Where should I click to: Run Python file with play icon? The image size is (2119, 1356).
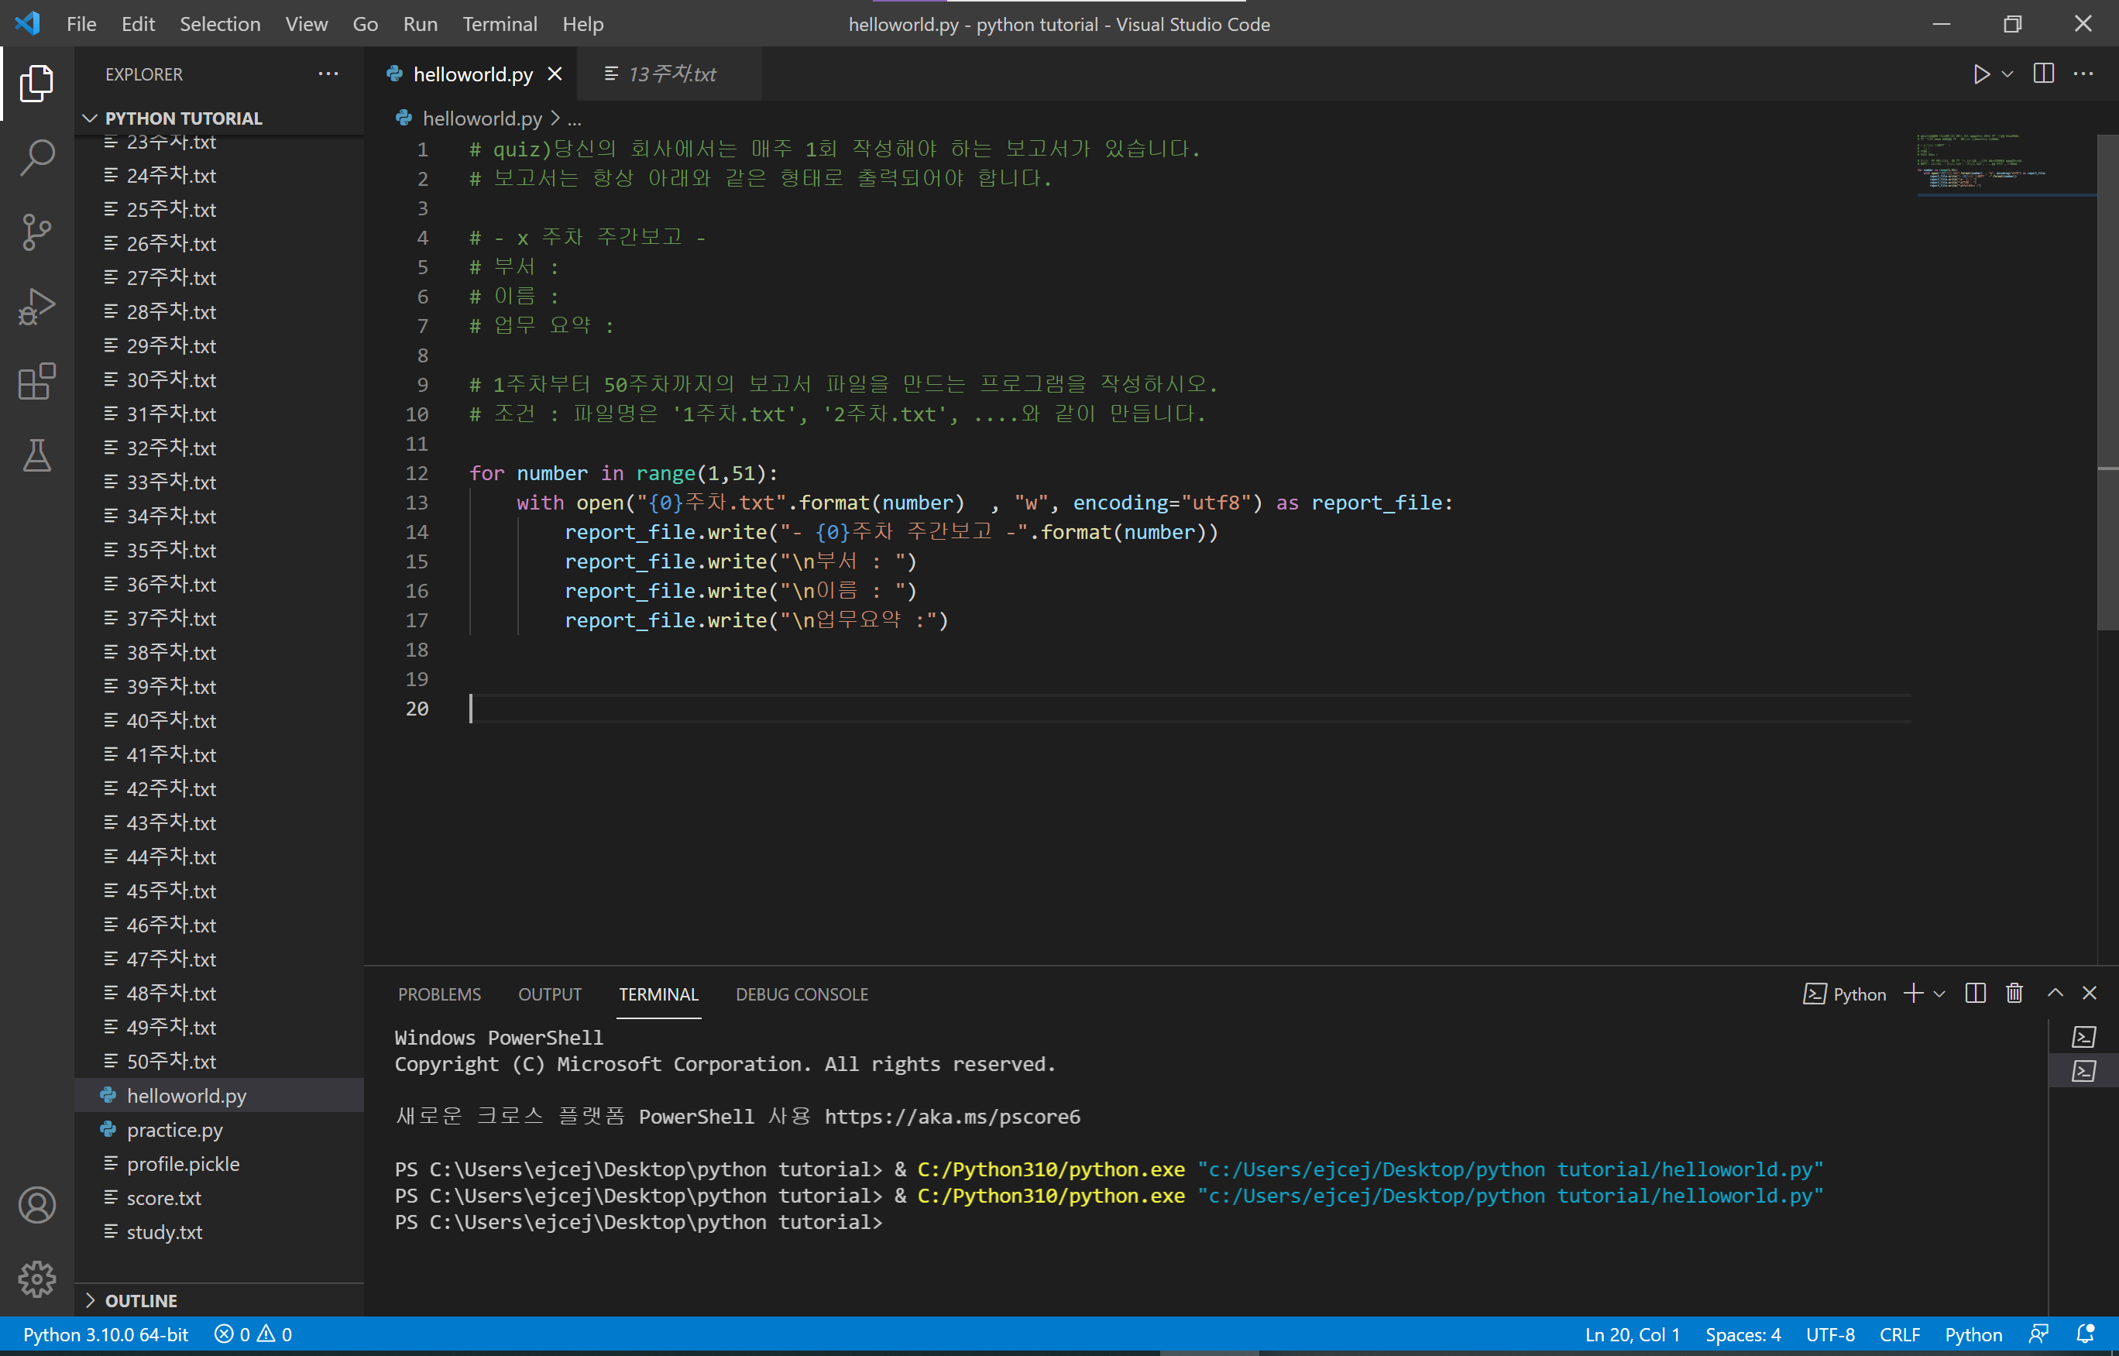point(1981,74)
